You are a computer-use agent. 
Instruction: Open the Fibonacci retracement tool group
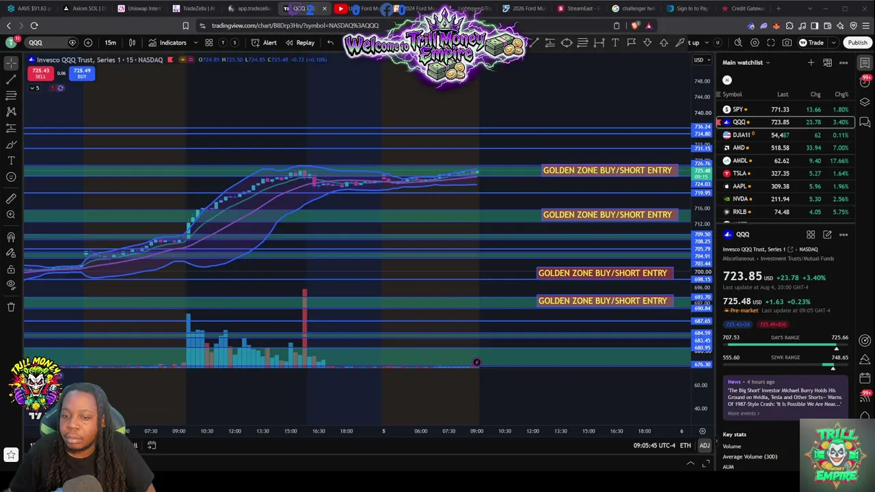11,96
